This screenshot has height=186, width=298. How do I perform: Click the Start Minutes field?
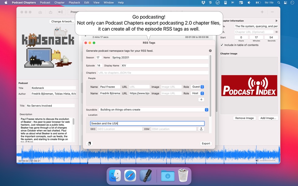[256, 37]
